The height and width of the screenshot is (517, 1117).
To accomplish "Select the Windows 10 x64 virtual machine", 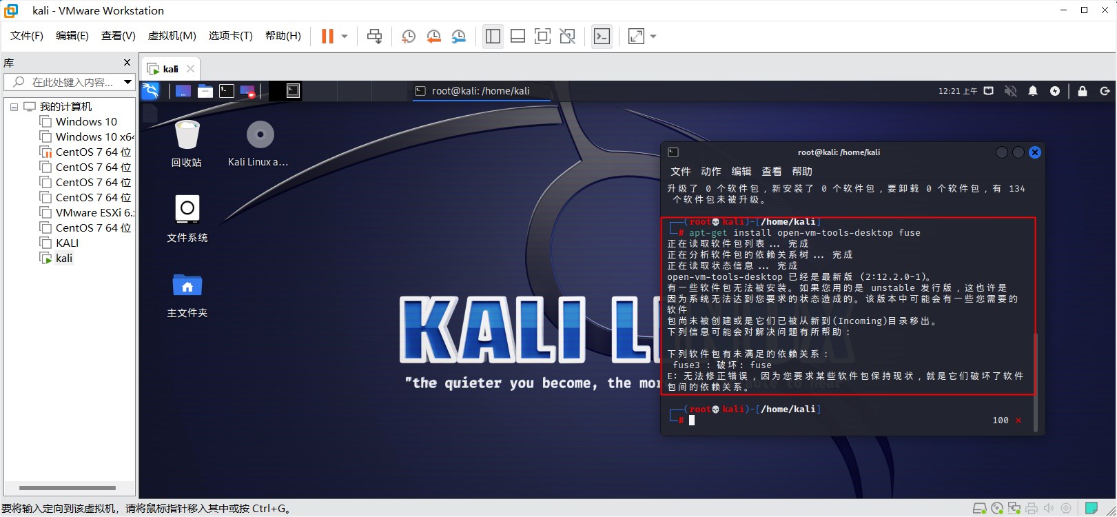I will 94,137.
